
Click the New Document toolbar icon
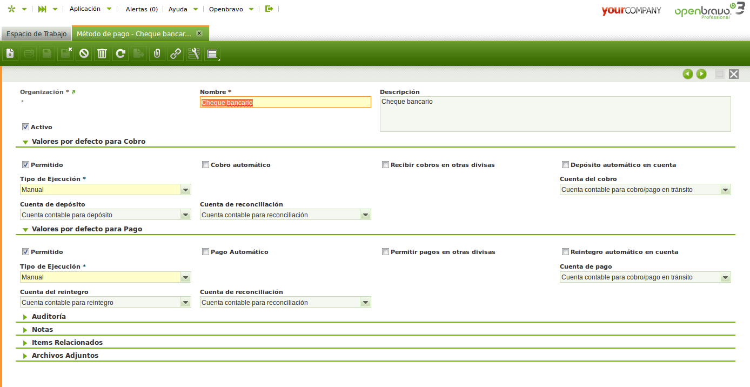point(10,54)
